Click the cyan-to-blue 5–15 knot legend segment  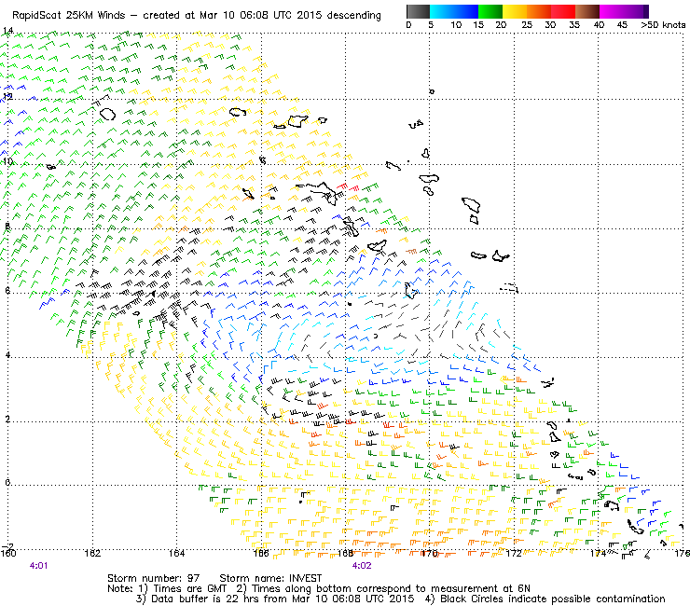454,11
